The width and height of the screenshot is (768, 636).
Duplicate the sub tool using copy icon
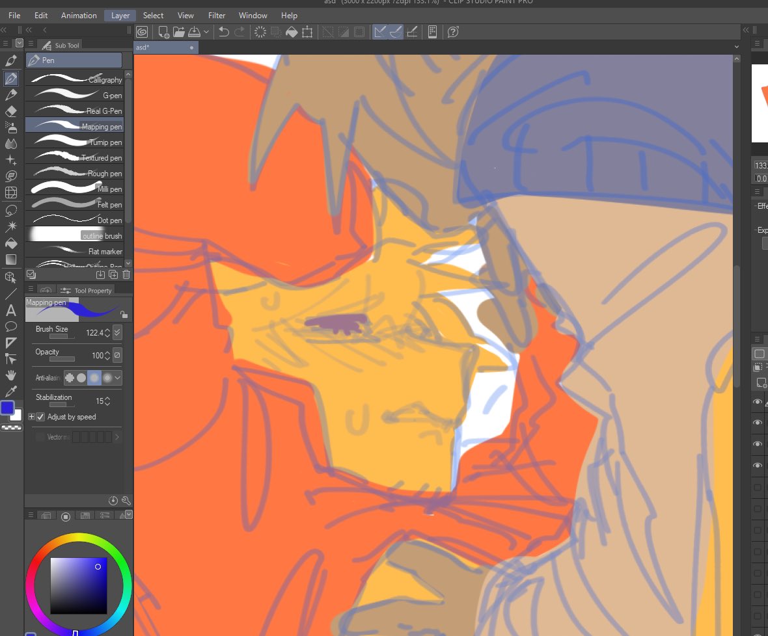[x=113, y=275]
